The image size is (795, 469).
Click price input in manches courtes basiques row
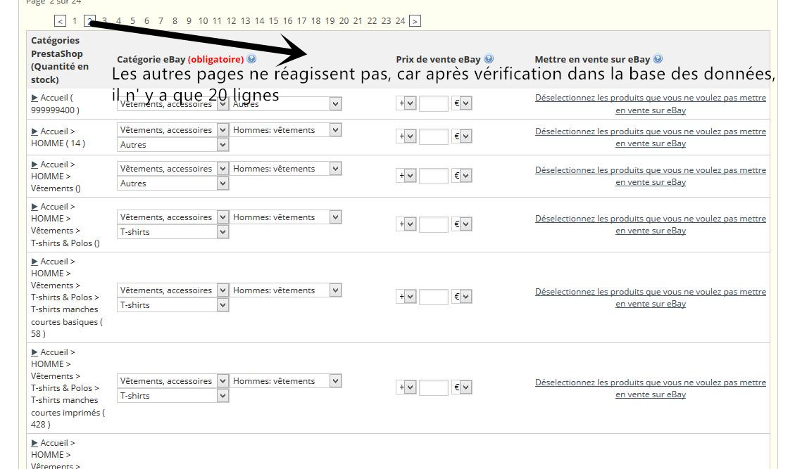434,296
